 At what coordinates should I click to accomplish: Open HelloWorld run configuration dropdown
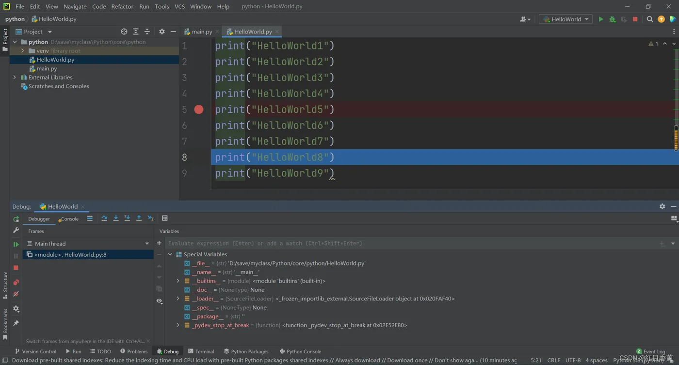click(x=566, y=19)
